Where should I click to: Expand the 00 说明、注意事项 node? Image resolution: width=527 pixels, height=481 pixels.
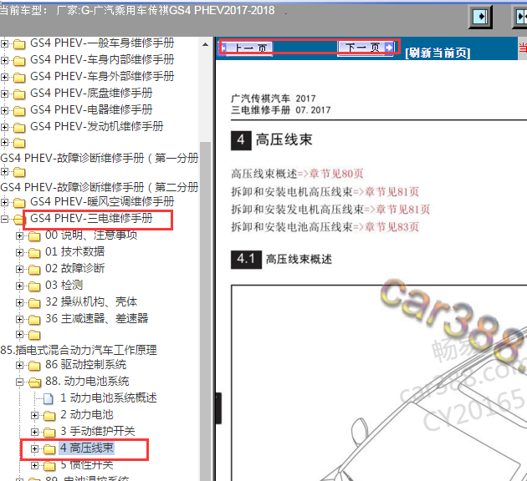19,235
